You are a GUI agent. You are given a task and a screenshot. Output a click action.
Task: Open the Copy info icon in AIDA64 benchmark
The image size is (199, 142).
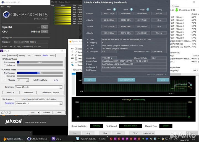pos(148,9)
